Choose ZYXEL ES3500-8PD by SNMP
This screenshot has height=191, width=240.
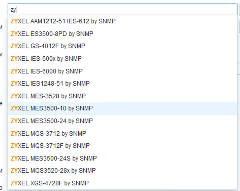point(123,34)
